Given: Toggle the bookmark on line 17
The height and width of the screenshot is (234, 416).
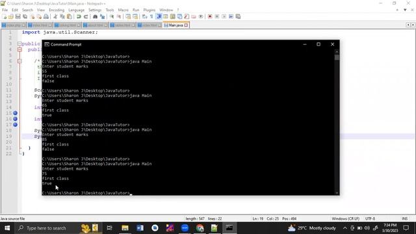Looking at the screenshot, I should click(x=16, y=124).
